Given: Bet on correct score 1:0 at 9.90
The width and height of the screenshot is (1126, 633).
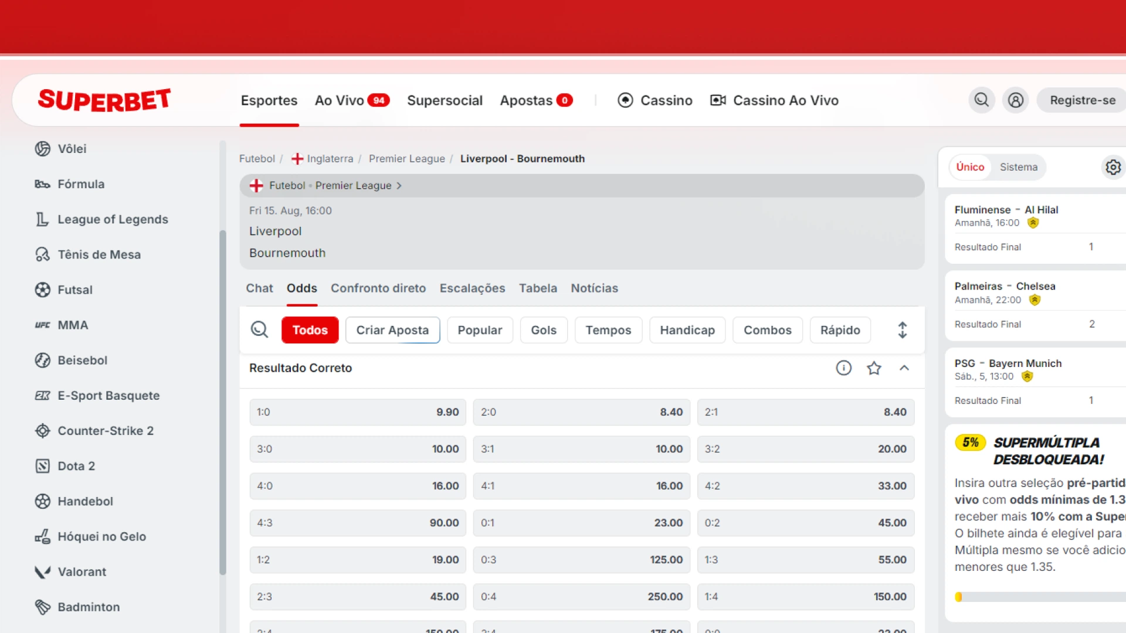Looking at the screenshot, I should pos(358,412).
